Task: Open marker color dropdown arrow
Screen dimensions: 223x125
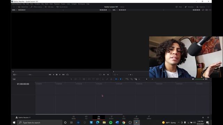Action: tap(123, 79)
